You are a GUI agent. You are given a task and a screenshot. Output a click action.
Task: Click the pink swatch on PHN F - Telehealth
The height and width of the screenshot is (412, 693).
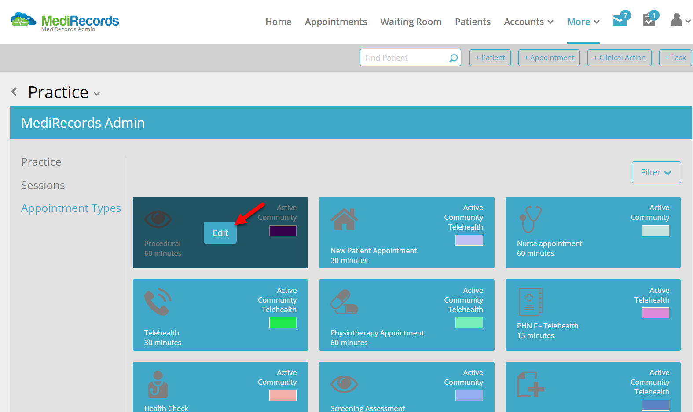[x=656, y=313]
